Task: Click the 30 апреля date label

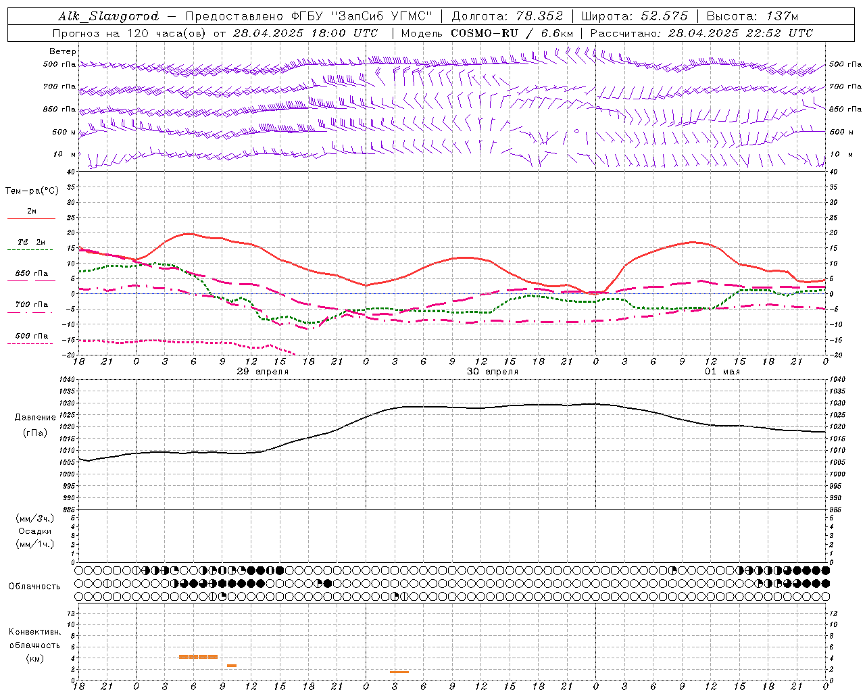Action: [x=493, y=372]
